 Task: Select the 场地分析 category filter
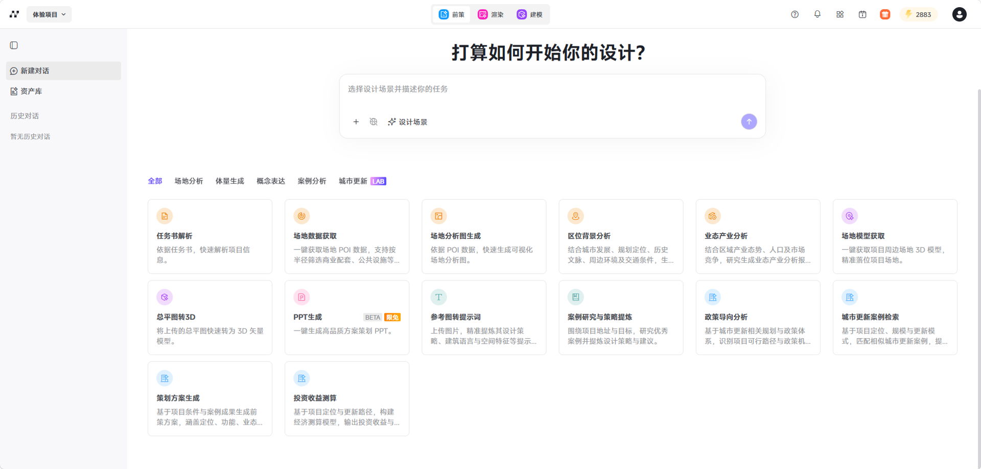pyautogui.click(x=189, y=181)
